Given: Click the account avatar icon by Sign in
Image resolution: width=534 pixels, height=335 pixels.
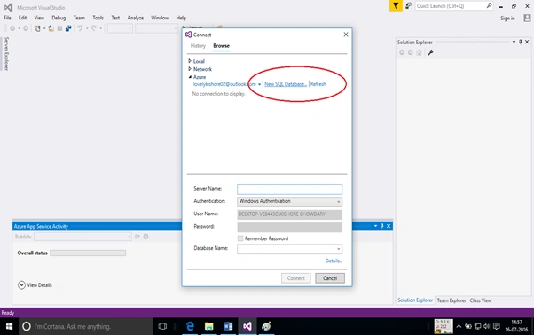Looking at the screenshot, I should pos(527,18).
